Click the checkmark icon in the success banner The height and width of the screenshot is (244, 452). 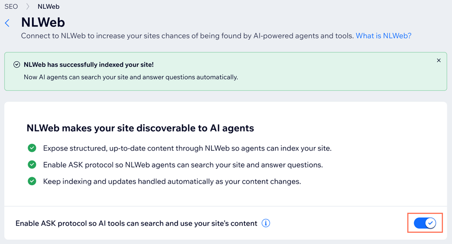(16, 64)
